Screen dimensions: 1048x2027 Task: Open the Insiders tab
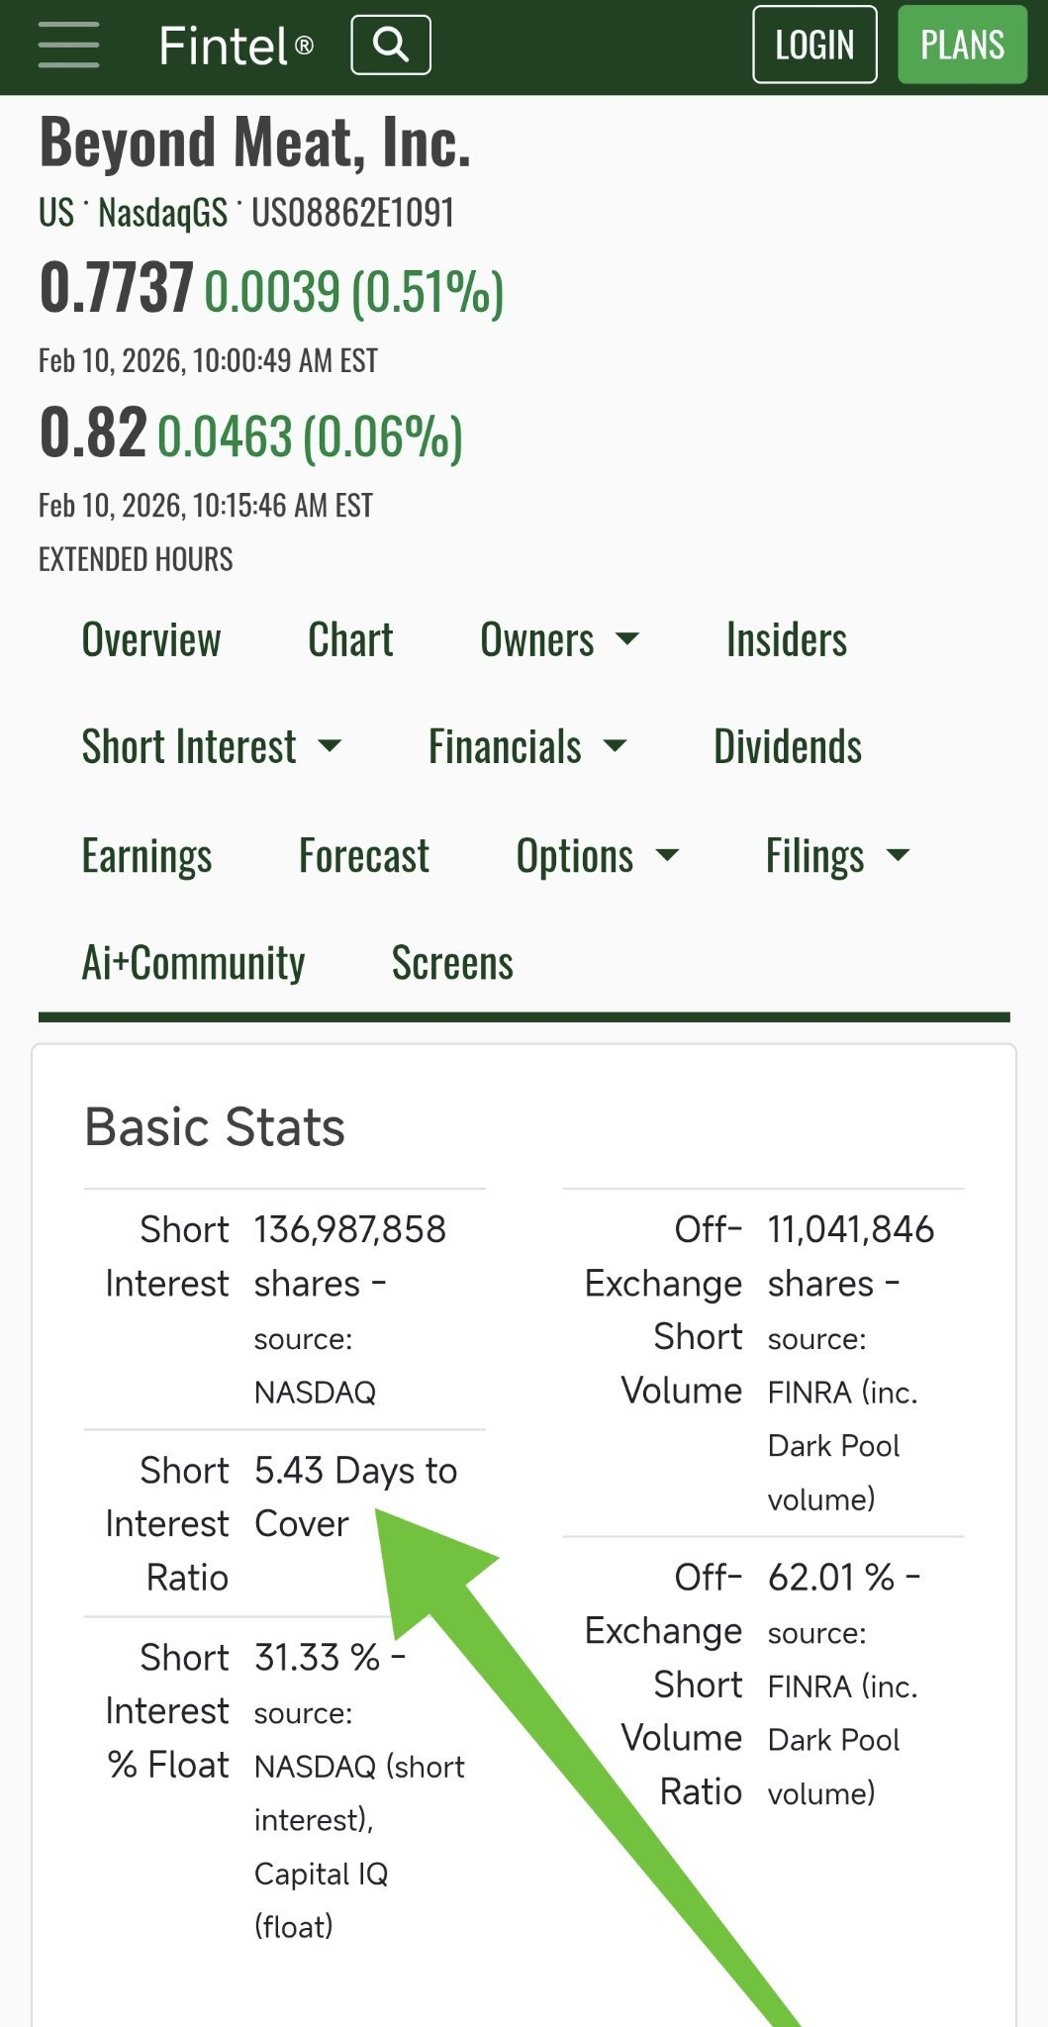(787, 640)
